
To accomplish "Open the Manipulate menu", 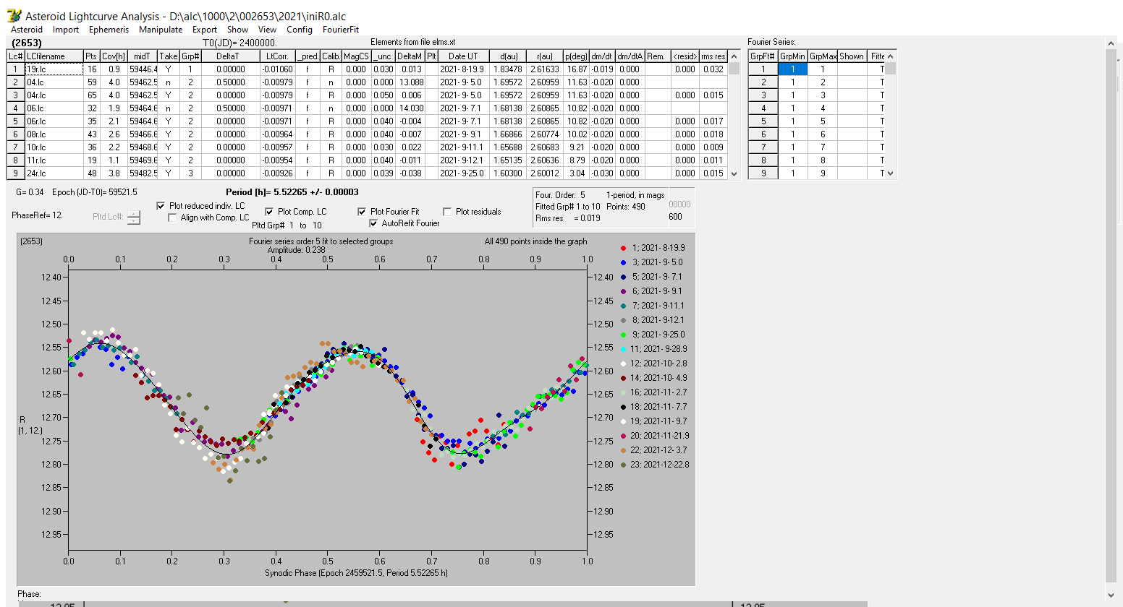I will click(x=161, y=30).
